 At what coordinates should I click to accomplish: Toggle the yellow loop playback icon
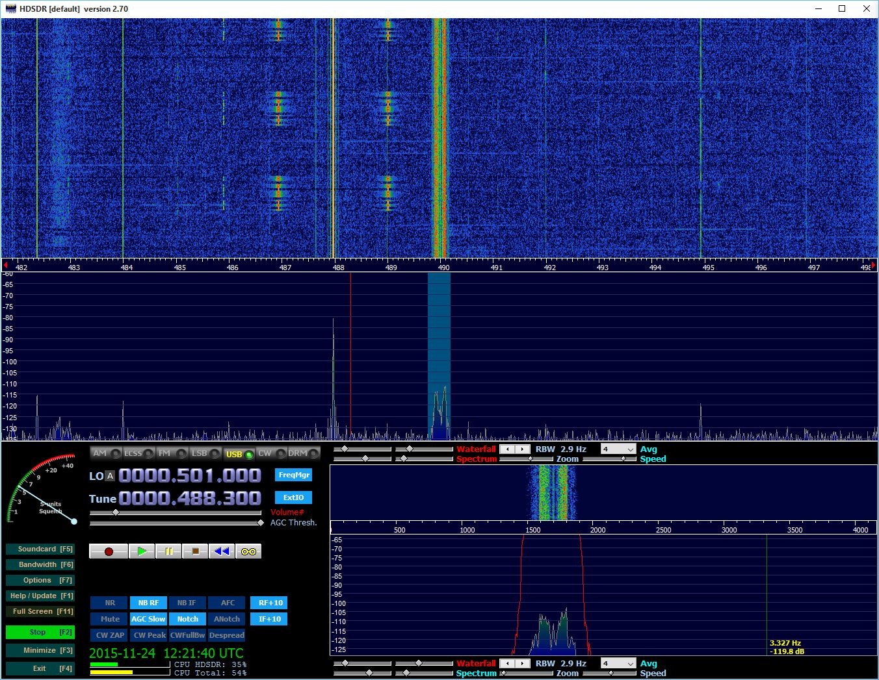pyautogui.click(x=248, y=551)
